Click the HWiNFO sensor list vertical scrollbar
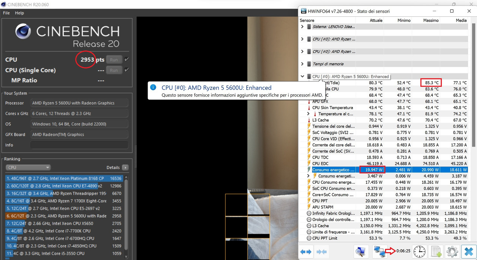This screenshot has width=477, height=260. coord(474,86)
